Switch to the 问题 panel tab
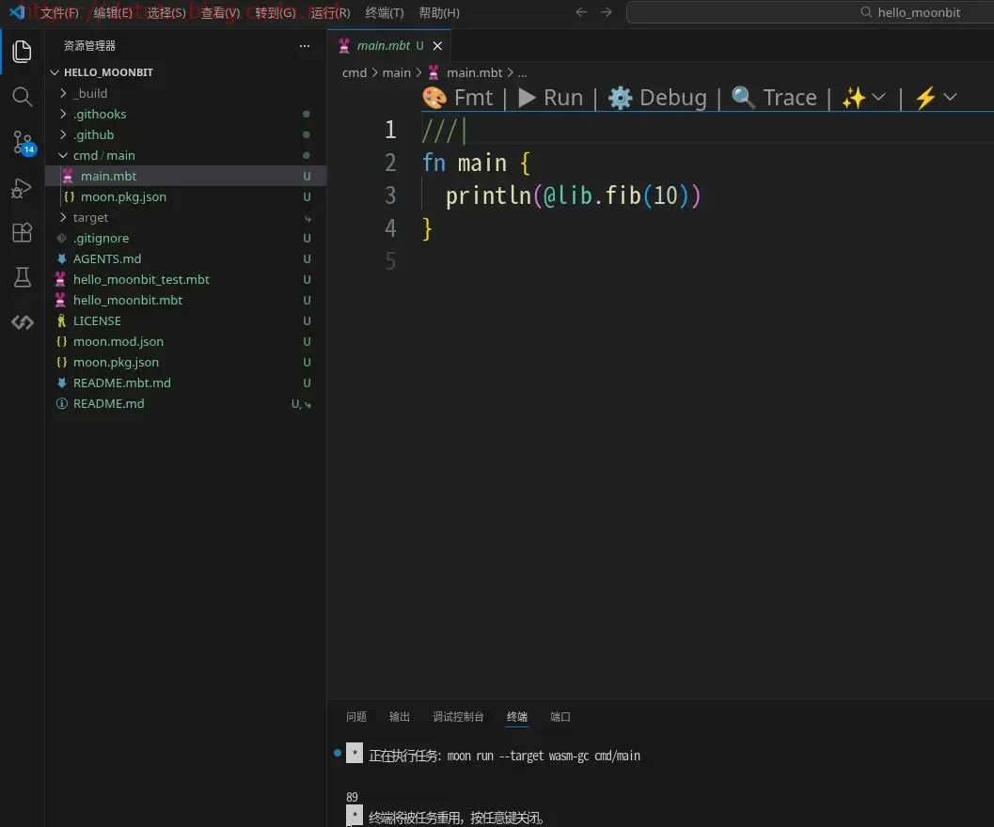 point(356,716)
